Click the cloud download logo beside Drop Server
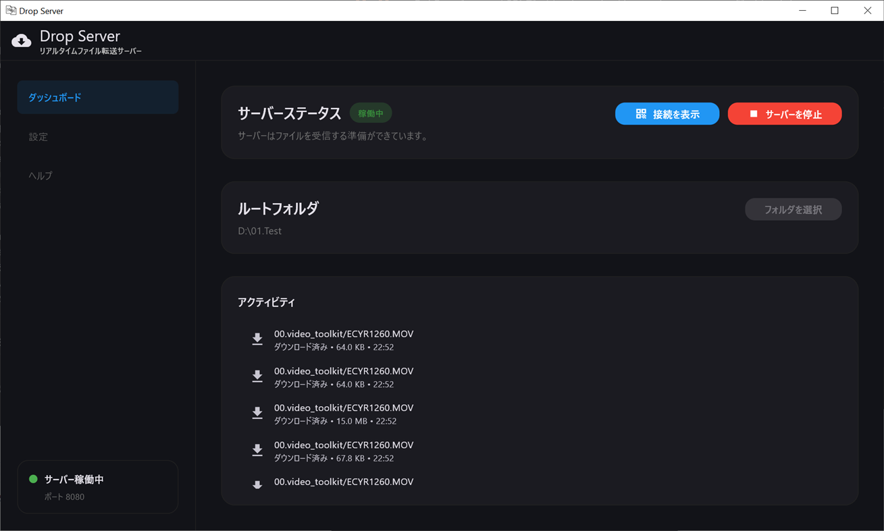The width and height of the screenshot is (884, 531). tap(22, 41)
